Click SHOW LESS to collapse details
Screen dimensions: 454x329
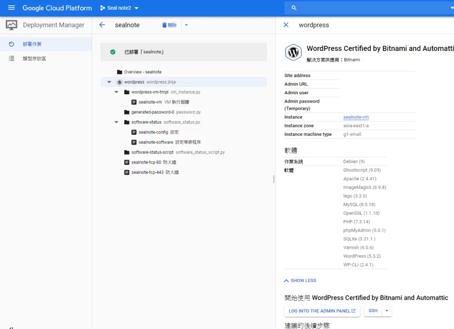300,280
